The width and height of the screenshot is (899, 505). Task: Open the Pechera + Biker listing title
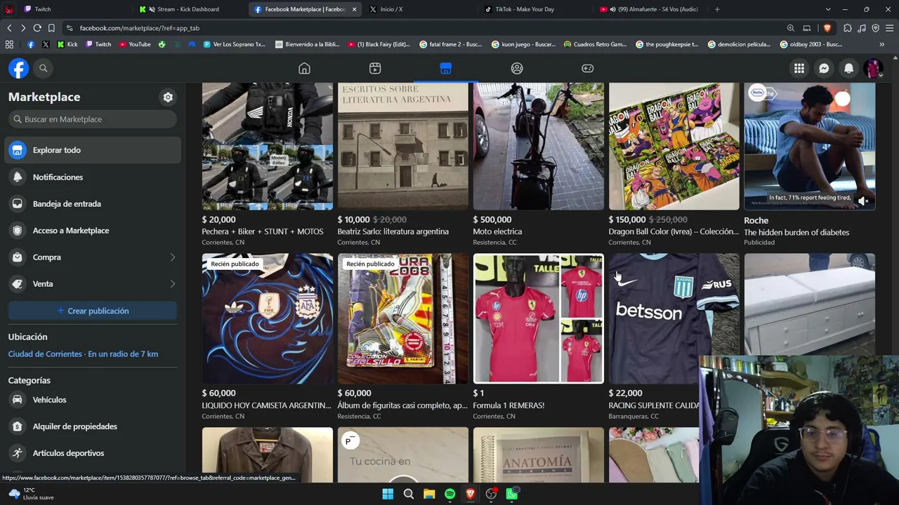click(x=263, y=231)
